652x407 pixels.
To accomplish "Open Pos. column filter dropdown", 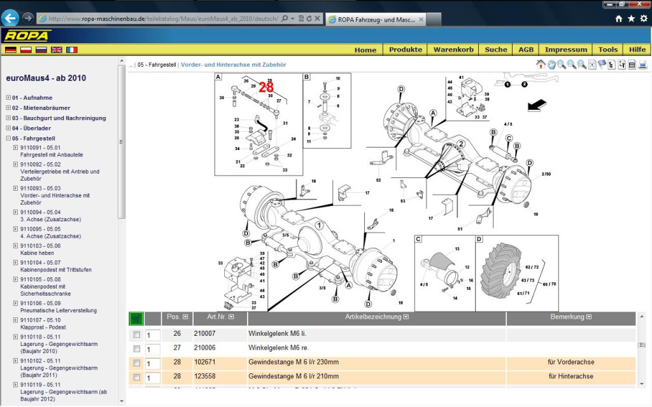I will pos(185,317).
